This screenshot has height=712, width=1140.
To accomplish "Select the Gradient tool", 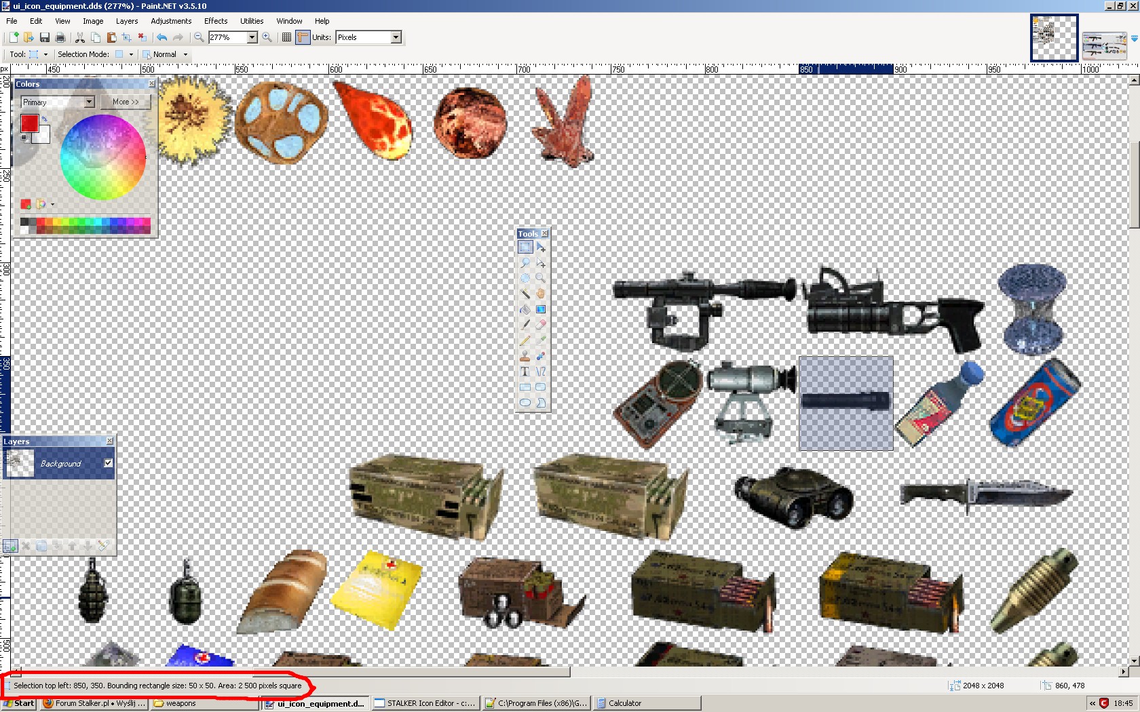I will point(541,309).
